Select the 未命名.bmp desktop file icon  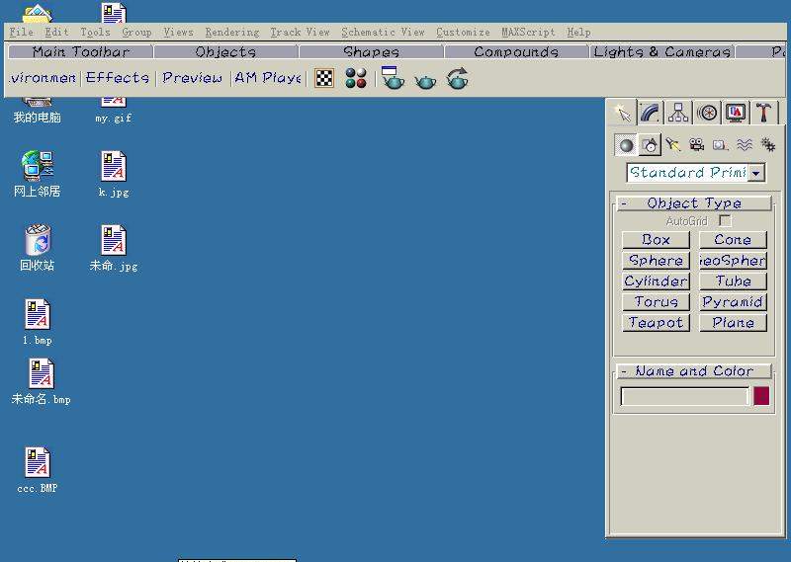point(41,381)
